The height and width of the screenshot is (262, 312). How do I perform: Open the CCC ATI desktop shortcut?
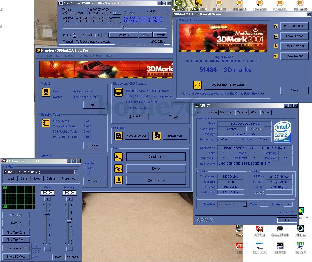point(239,248)
